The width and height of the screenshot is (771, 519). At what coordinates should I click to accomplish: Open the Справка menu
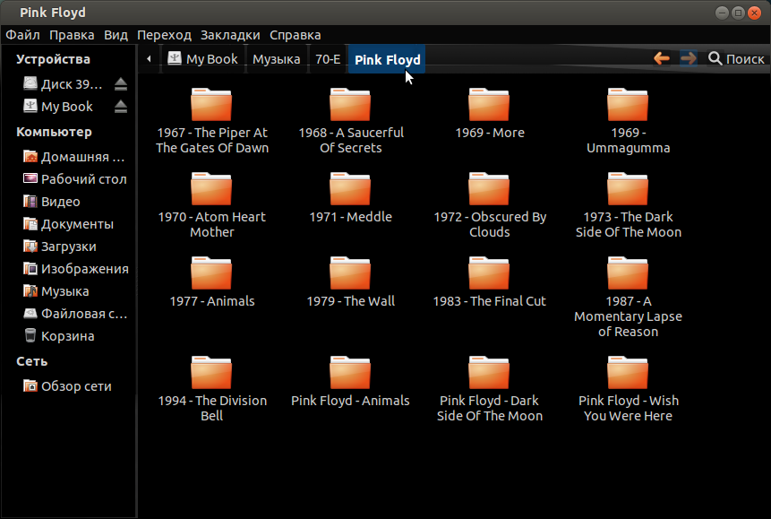click(x=295, y=35)
